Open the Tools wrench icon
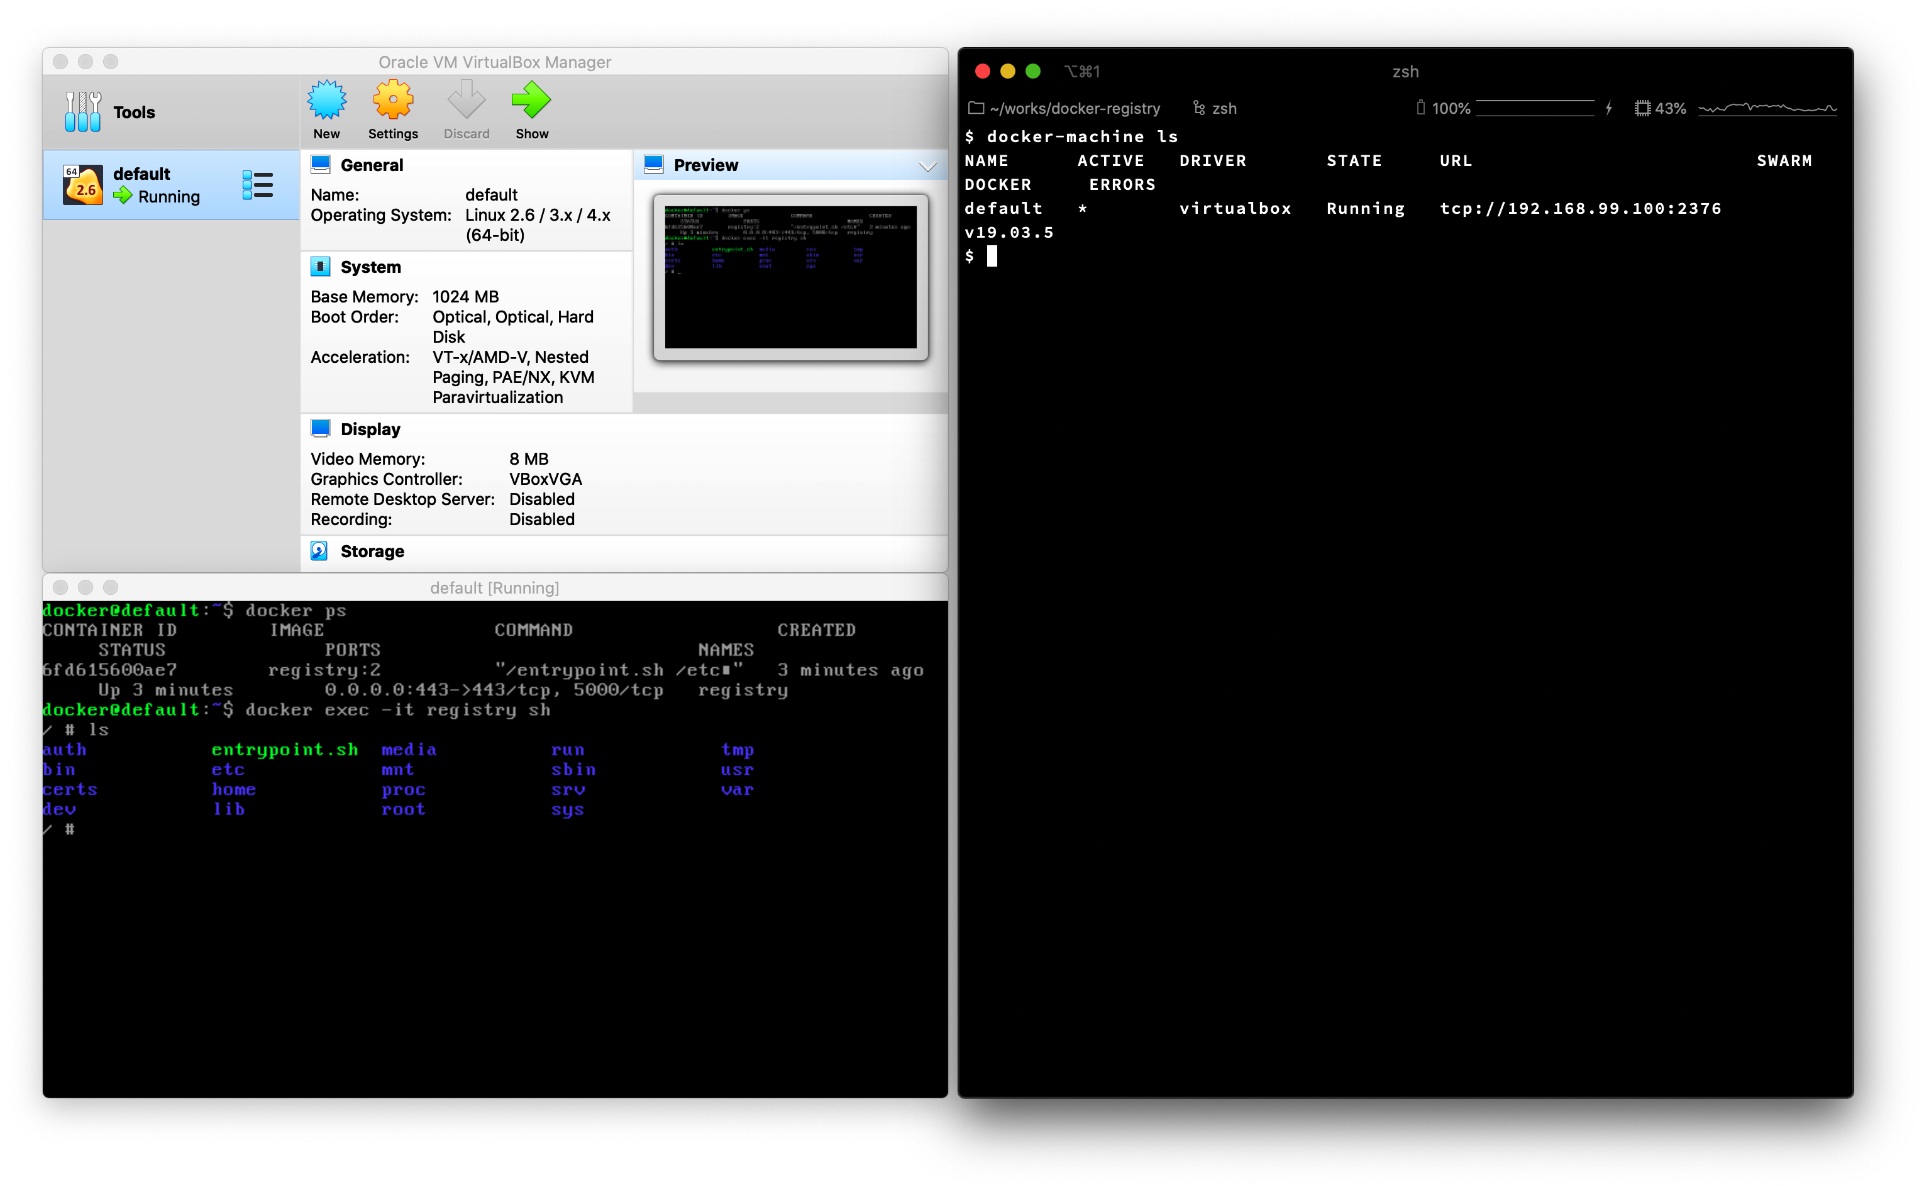Viewport: 1924px width, 1191px height. (83, 111)
